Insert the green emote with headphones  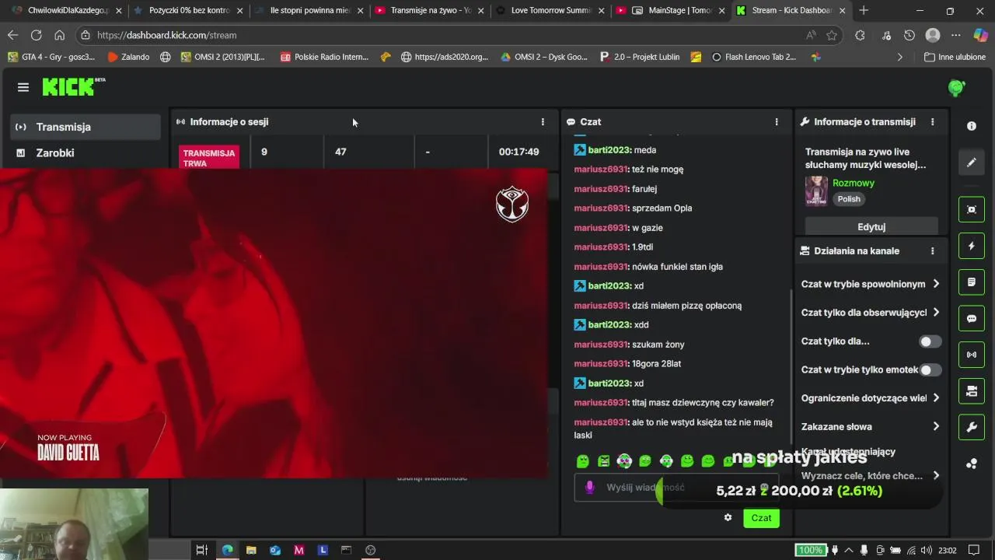(666, 461)
